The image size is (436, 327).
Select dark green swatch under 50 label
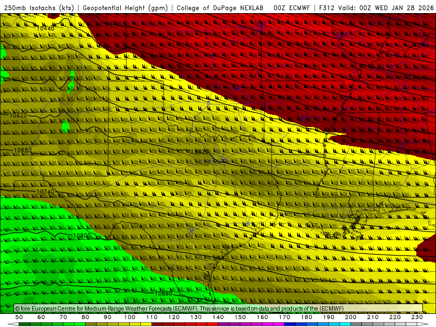(24, 324)
